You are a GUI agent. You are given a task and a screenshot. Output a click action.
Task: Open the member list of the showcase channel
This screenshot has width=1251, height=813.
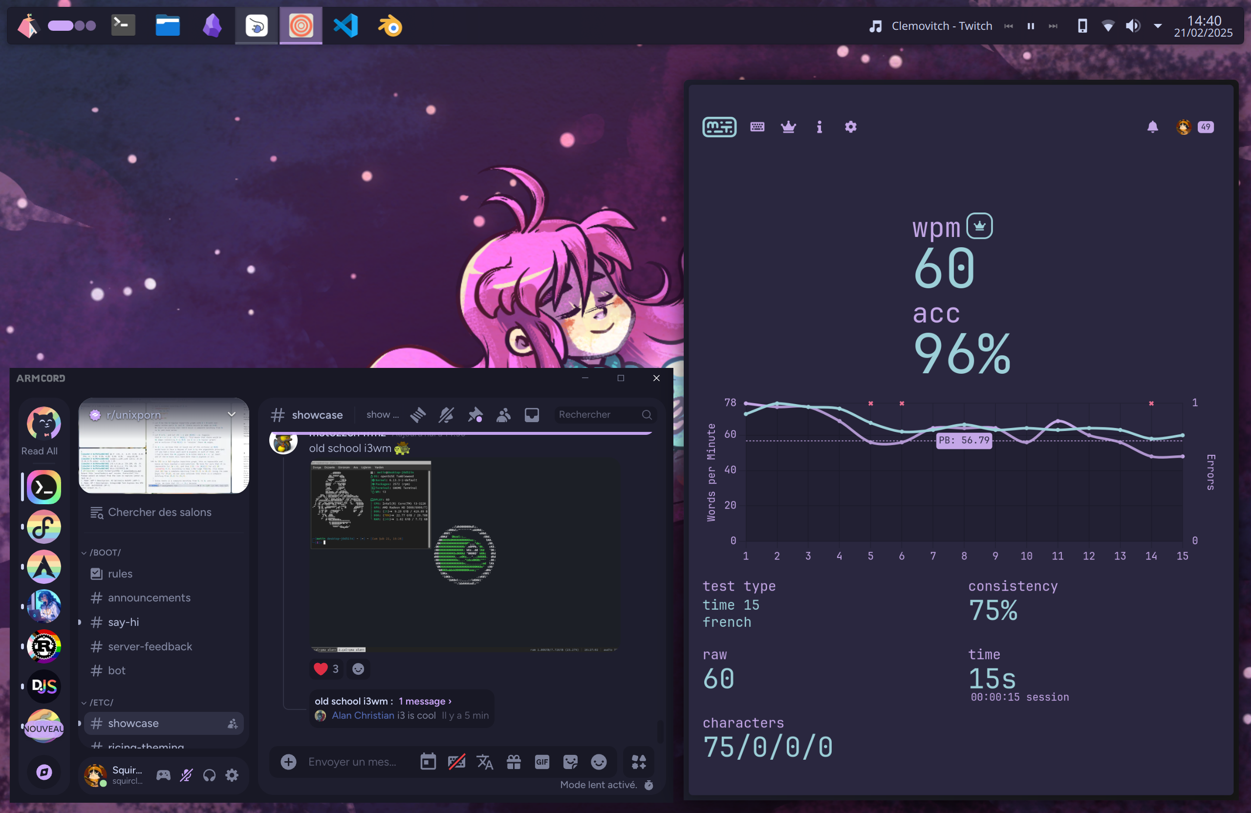[503, 415]
